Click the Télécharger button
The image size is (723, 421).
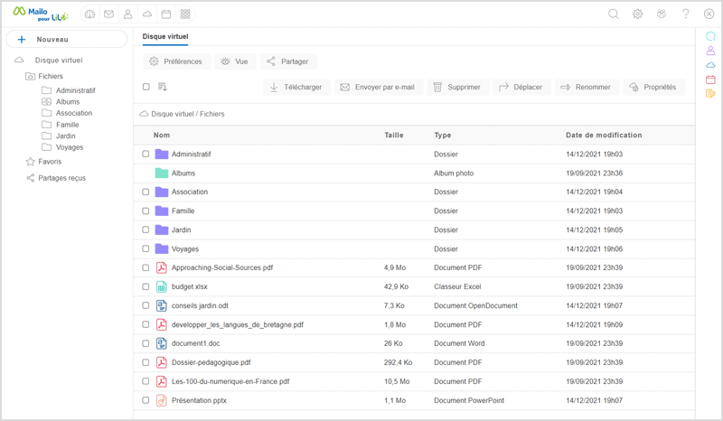(296, 88)
